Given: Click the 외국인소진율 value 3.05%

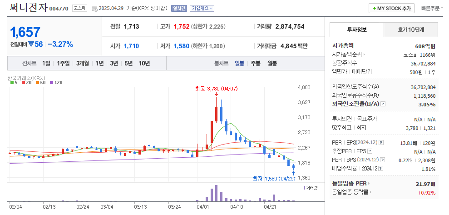Looking at the screenshot, I should [x=427, y=105].
